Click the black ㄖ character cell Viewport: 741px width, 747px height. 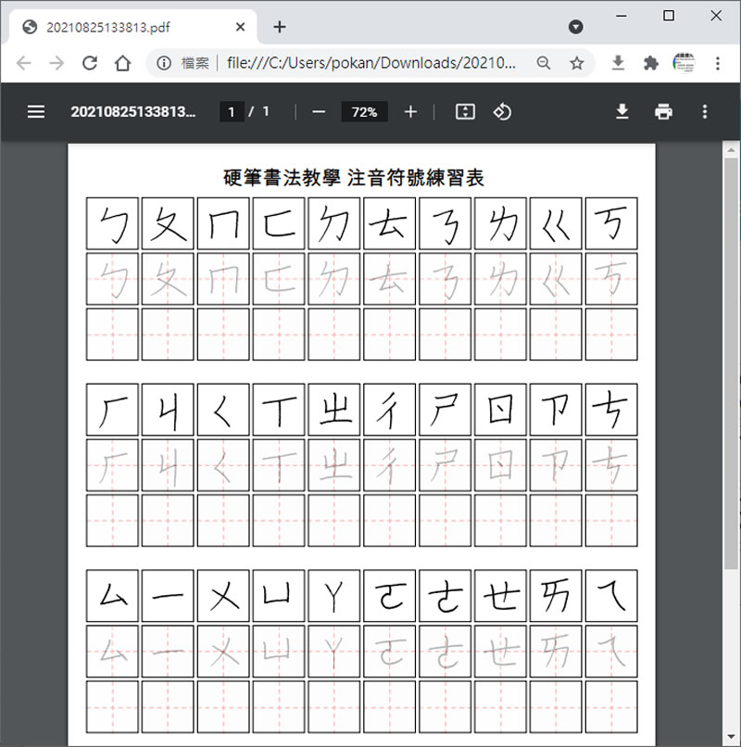click(500, 410)
